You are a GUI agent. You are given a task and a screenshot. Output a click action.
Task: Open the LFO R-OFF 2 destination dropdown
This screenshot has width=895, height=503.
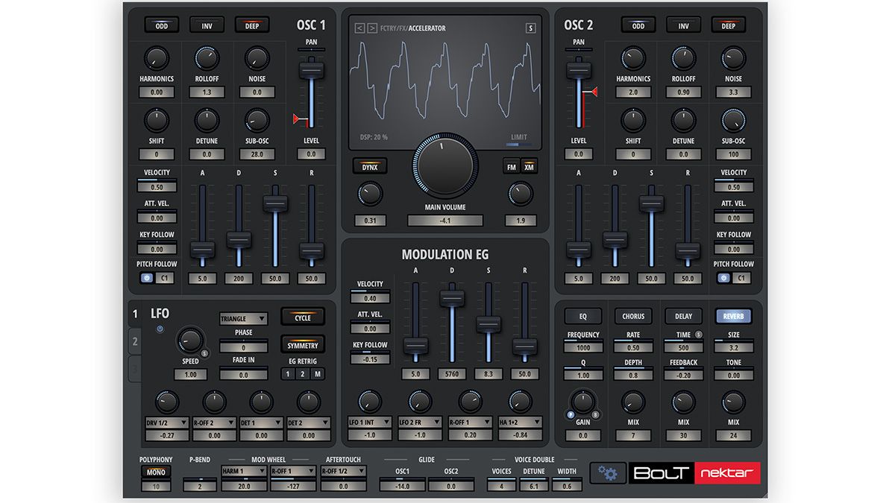213,423
